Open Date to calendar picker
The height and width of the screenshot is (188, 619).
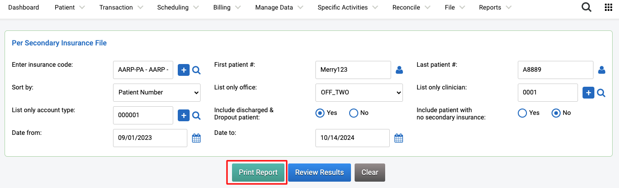tap(399, 138)
